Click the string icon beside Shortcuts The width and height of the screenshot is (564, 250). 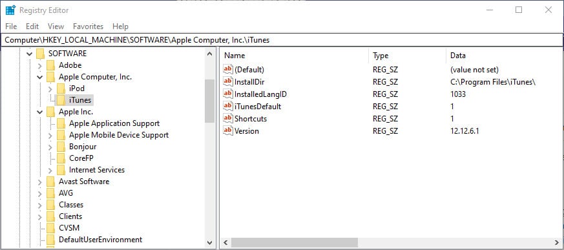pos(228,118)
